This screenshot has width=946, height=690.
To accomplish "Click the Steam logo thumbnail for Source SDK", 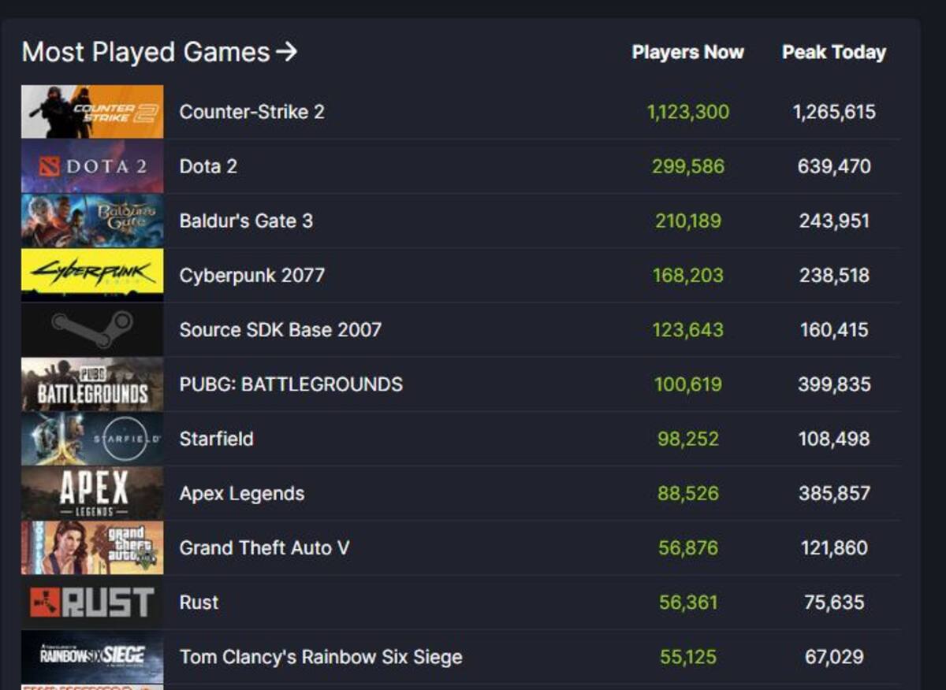I will [x=92, y=329].
